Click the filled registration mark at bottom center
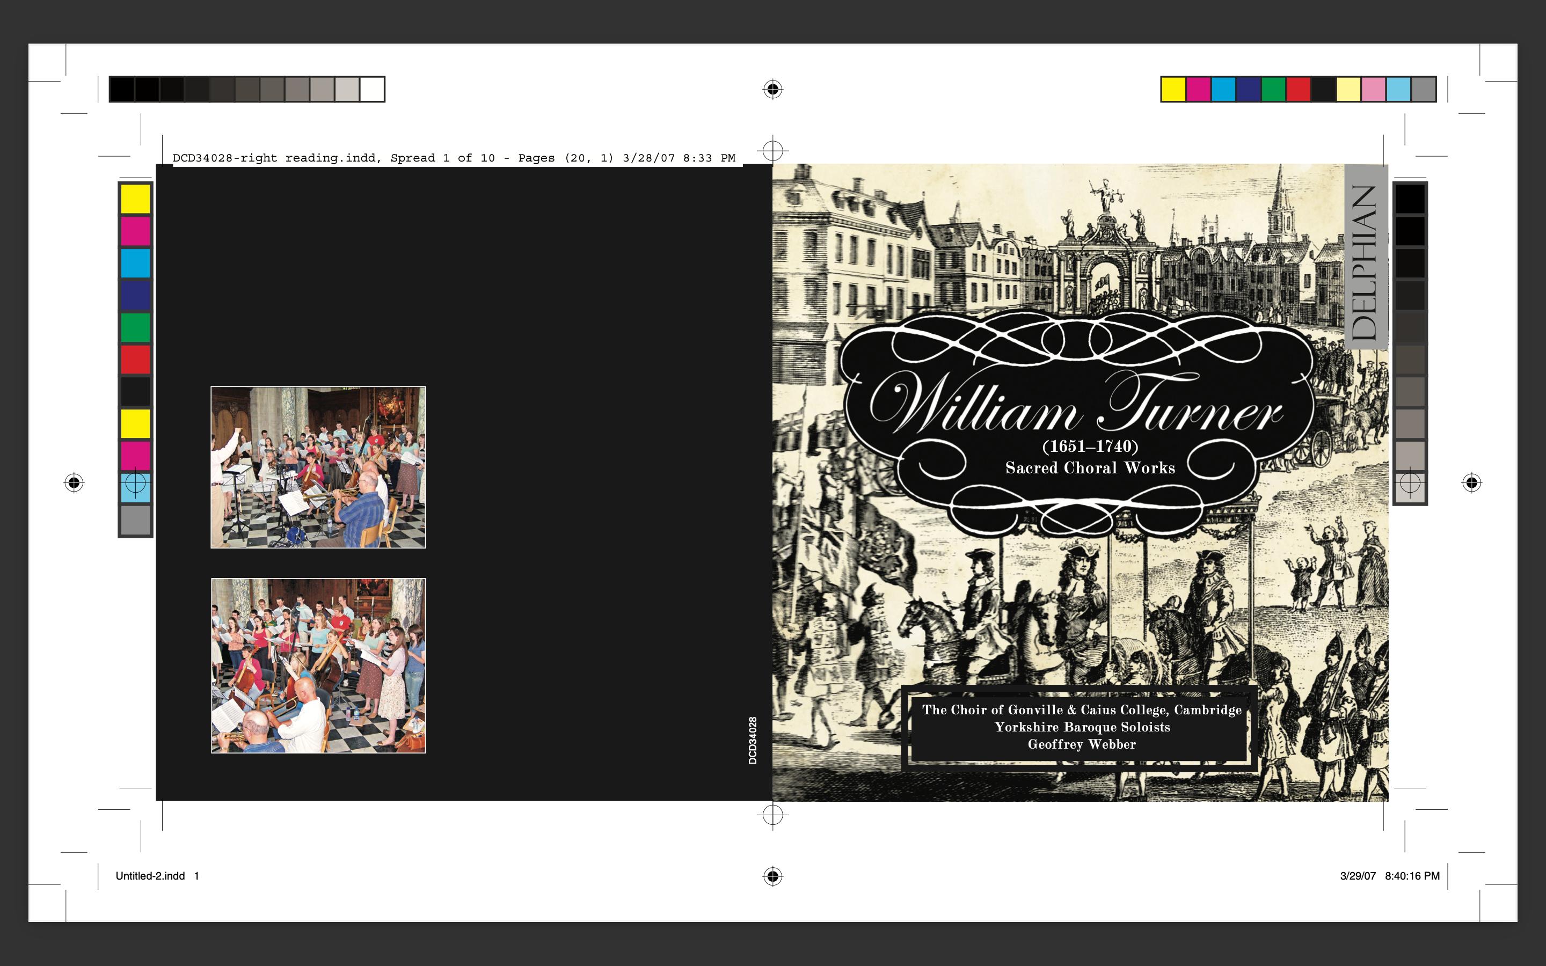Screen dimensions: 1546x966 click(x=772, y=876)
